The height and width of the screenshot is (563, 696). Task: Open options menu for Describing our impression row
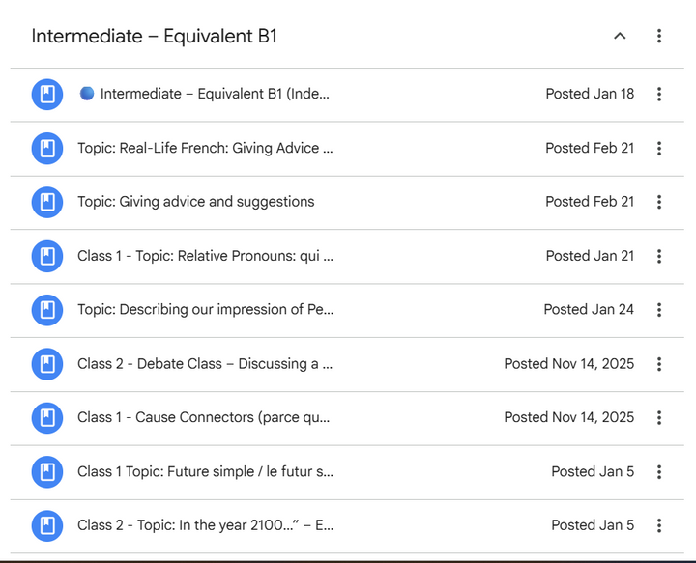coord(659,310)
